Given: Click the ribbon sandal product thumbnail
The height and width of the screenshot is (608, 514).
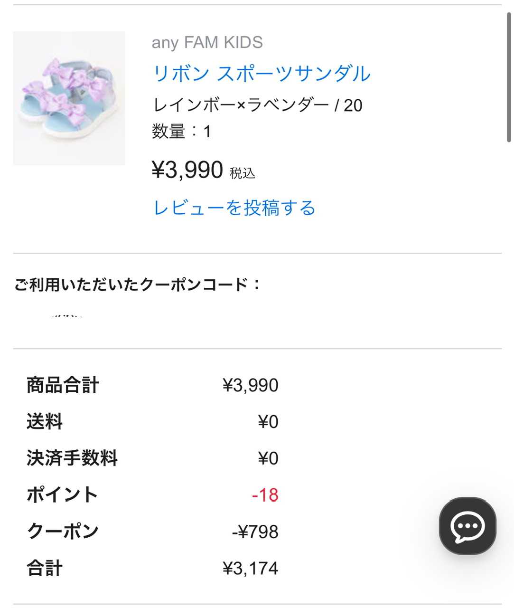Looking at the screenshot, I should (x=69, y=98).
